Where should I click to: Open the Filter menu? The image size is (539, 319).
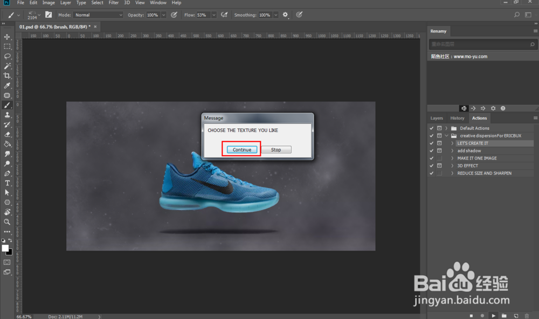[x=114, y=3]
